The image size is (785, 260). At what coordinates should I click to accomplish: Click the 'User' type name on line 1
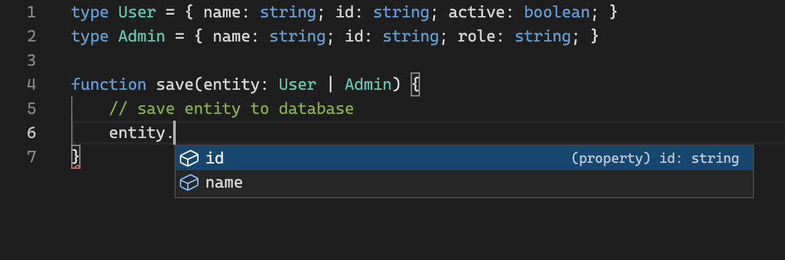[137, 12]
